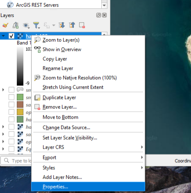
Task: Toggle checkbox of yellow swatch layer
Action: coord(11,112)
